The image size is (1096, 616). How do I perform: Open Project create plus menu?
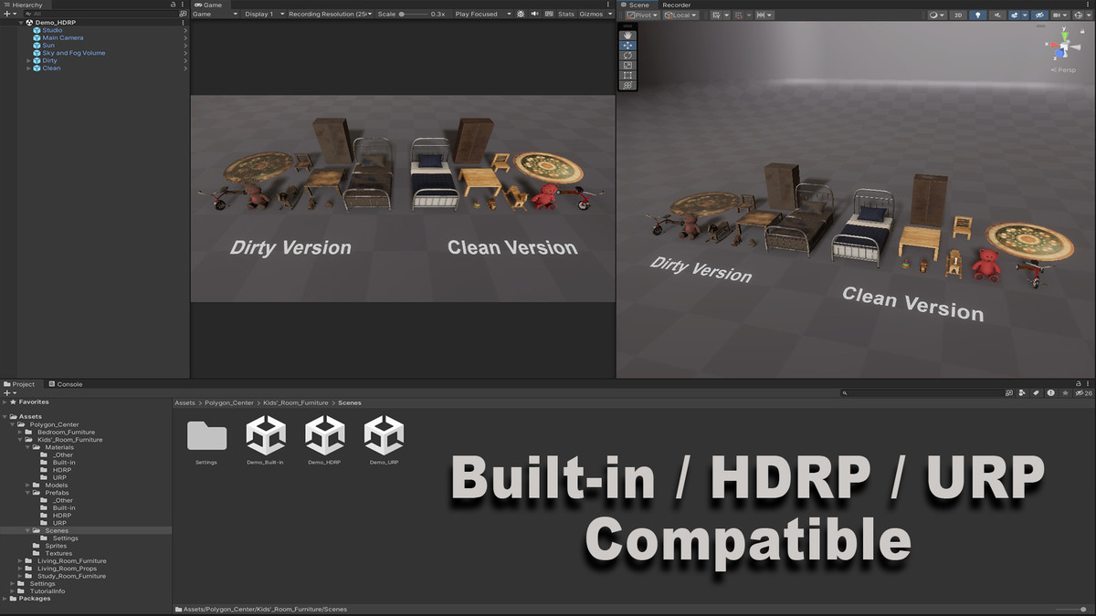coord(8,393)
